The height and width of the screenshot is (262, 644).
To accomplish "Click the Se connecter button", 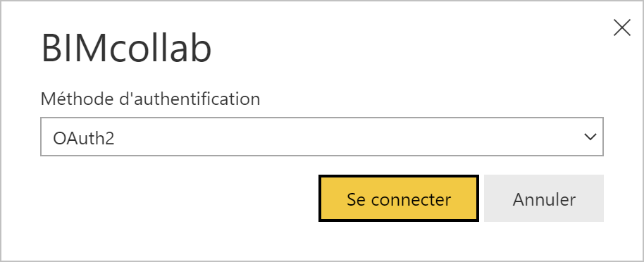I will [398, 199].
